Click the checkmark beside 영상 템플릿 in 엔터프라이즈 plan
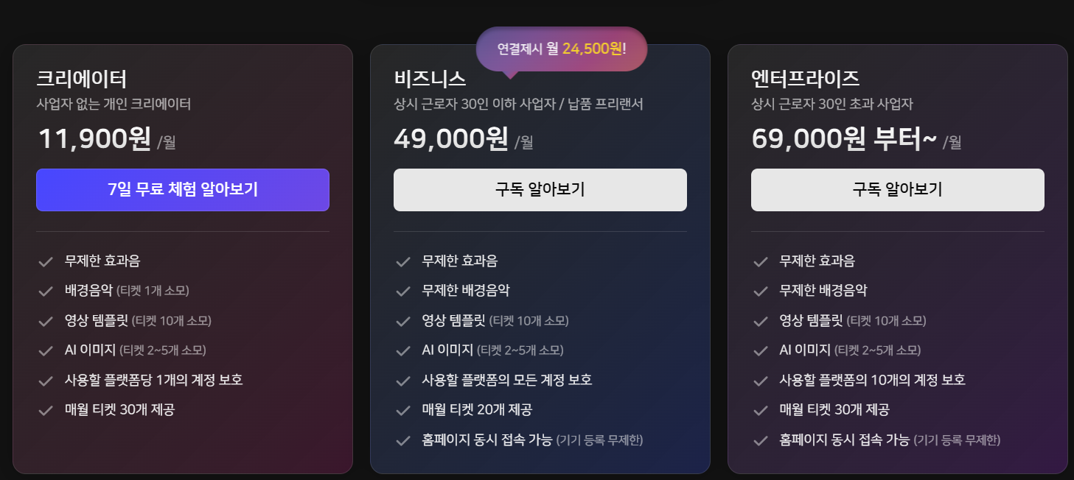Viewport: 1074px width, 480px height. [761, 320]
